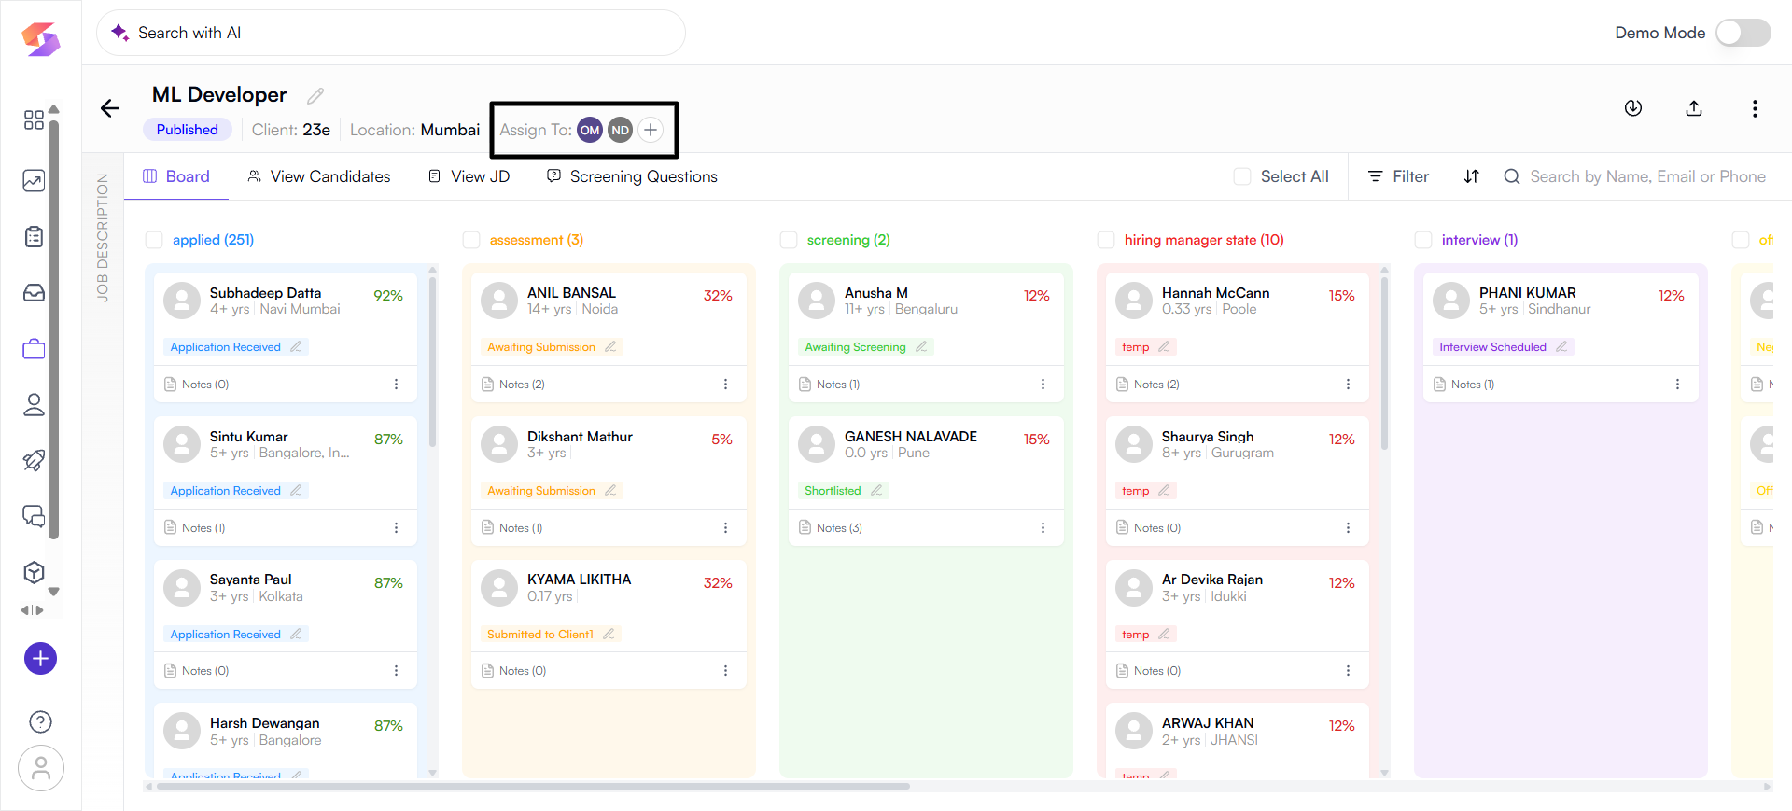
Task: Open the Screening Questions tab
Action: [x=632, y=176]
